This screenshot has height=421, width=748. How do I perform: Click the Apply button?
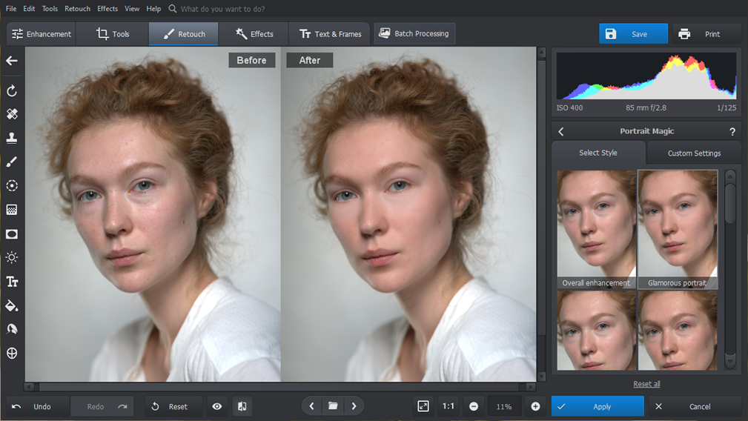pos(598,406)
